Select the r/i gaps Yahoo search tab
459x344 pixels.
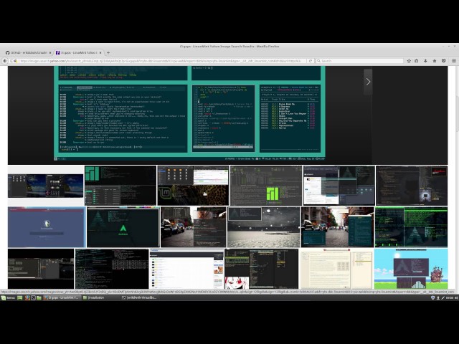click(x=77, y=52)
